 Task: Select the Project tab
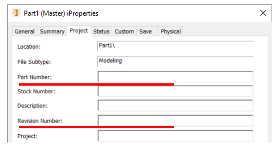pyautogui.click(x=79, y=31)
